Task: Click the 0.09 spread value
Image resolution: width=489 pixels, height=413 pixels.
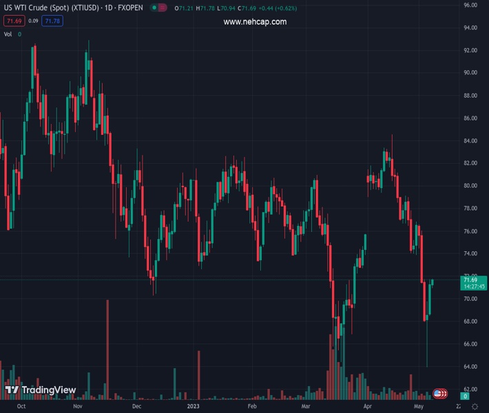Action: (x=33, y=21)
